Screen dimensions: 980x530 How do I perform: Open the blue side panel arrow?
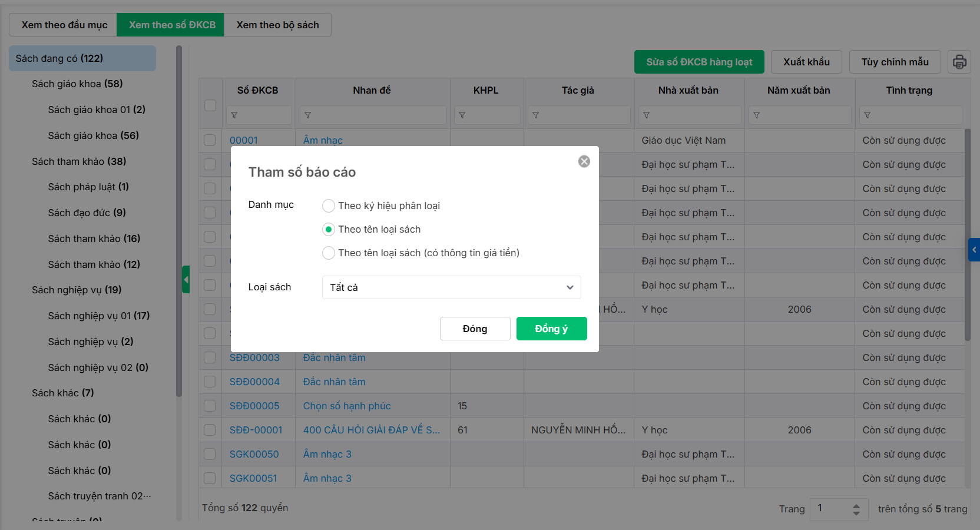pyautogui.click(x=974, y=250)
